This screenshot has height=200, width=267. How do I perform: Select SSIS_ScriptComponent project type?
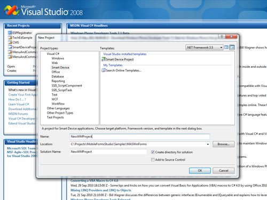[67, 85]
